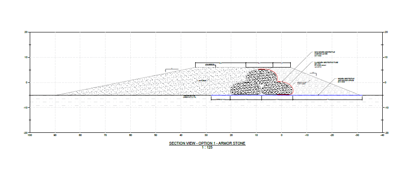Select the 'WOVEN GEOTEXTILE ANTI-SCOUR APRON' annotation
The height and width of the screenshot is (172, 412).
[346, 80]
